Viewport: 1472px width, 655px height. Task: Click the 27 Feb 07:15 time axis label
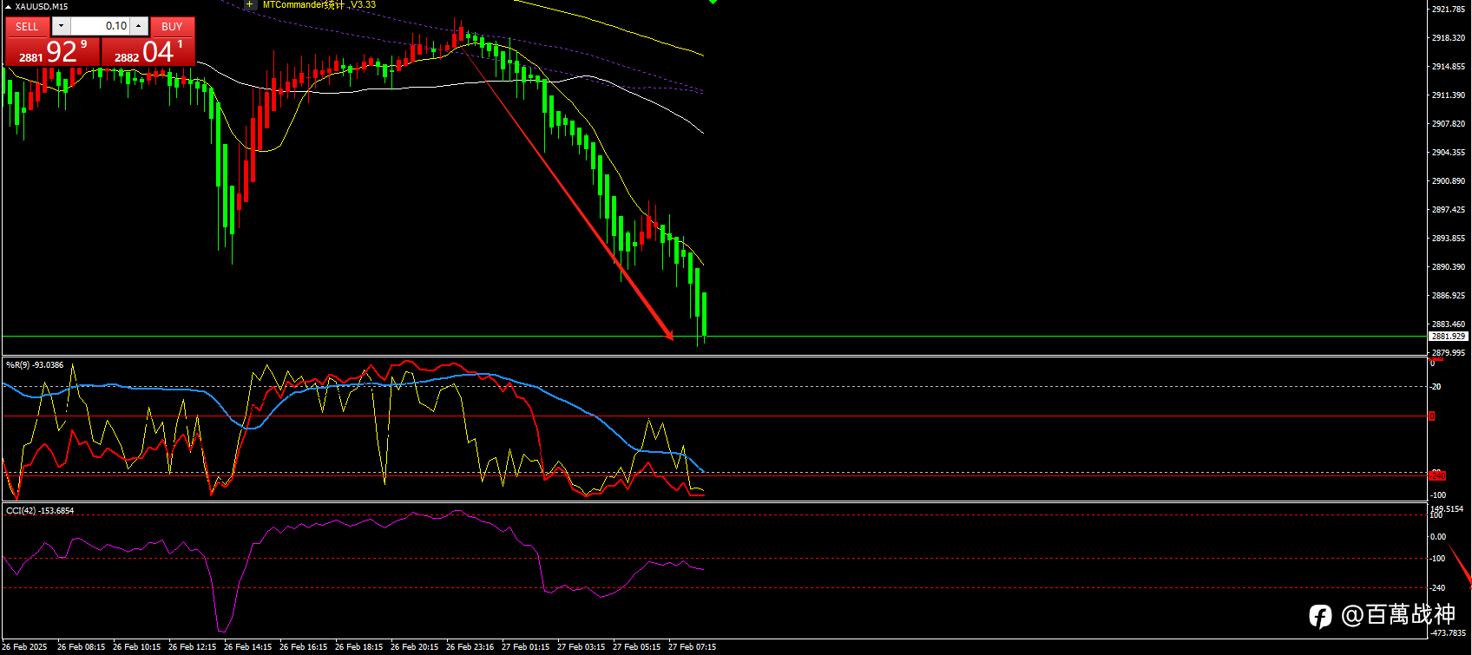[692, 646]
